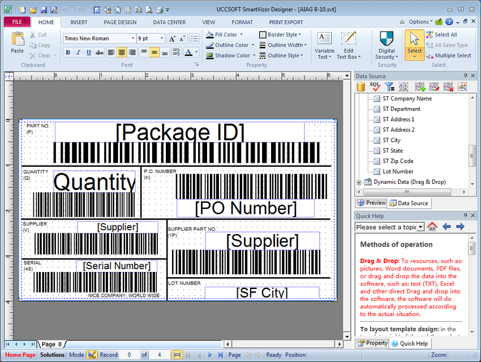
Task: Switch to the INSERT tab
Action: (79, 23)
